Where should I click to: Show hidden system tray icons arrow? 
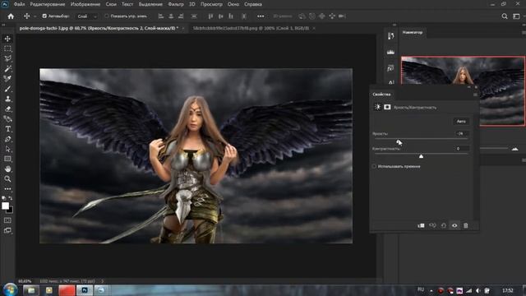[x=431, y=290]
